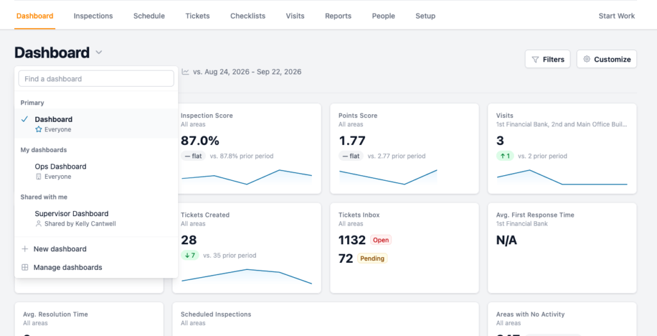657x336 pixels.
Task: Click the funnel icon in Filters button
Action: coord(535,60)
